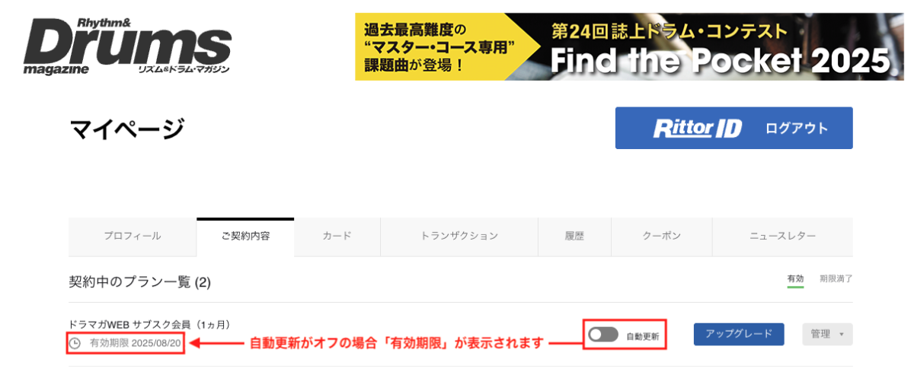The image size is (914, 378).
Task: Open the カード tab
Action: click(x=337, y=237)
